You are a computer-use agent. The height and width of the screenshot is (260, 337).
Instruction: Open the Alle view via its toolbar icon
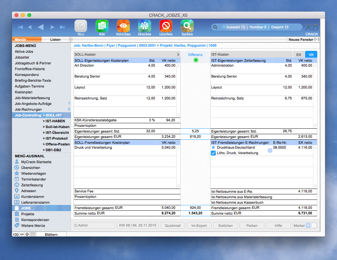click(x=102, y=27)
